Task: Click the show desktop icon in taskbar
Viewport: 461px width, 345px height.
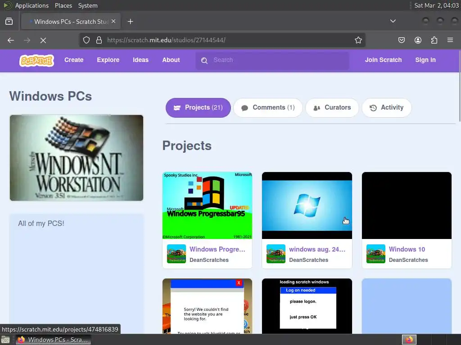Action: pyautogui.click(x=5, y=340)
